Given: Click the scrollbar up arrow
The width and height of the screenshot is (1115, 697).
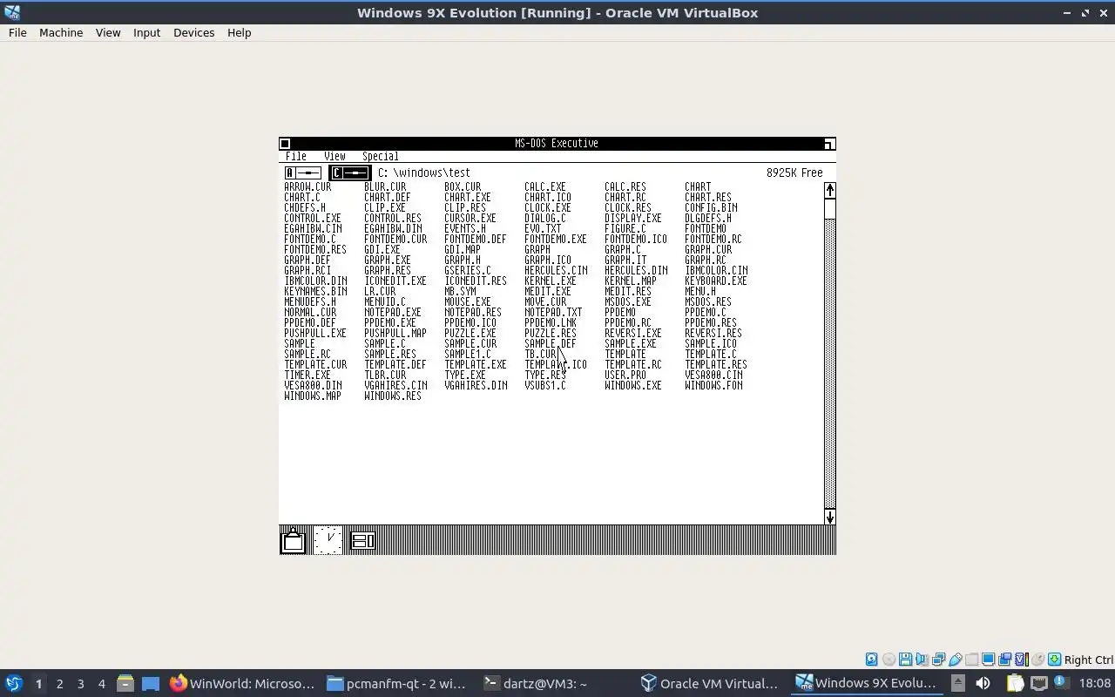Looking at the screenshot, I should (x=829, y=191).
